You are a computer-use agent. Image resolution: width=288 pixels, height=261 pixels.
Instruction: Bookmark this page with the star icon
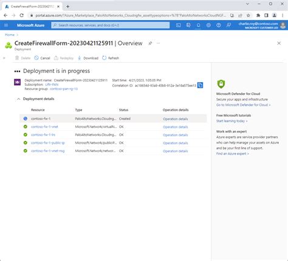(249, 15)
